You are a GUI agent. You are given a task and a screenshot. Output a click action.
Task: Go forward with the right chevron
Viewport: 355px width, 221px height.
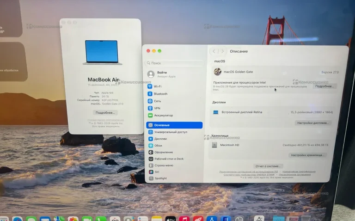pos(222,51)
